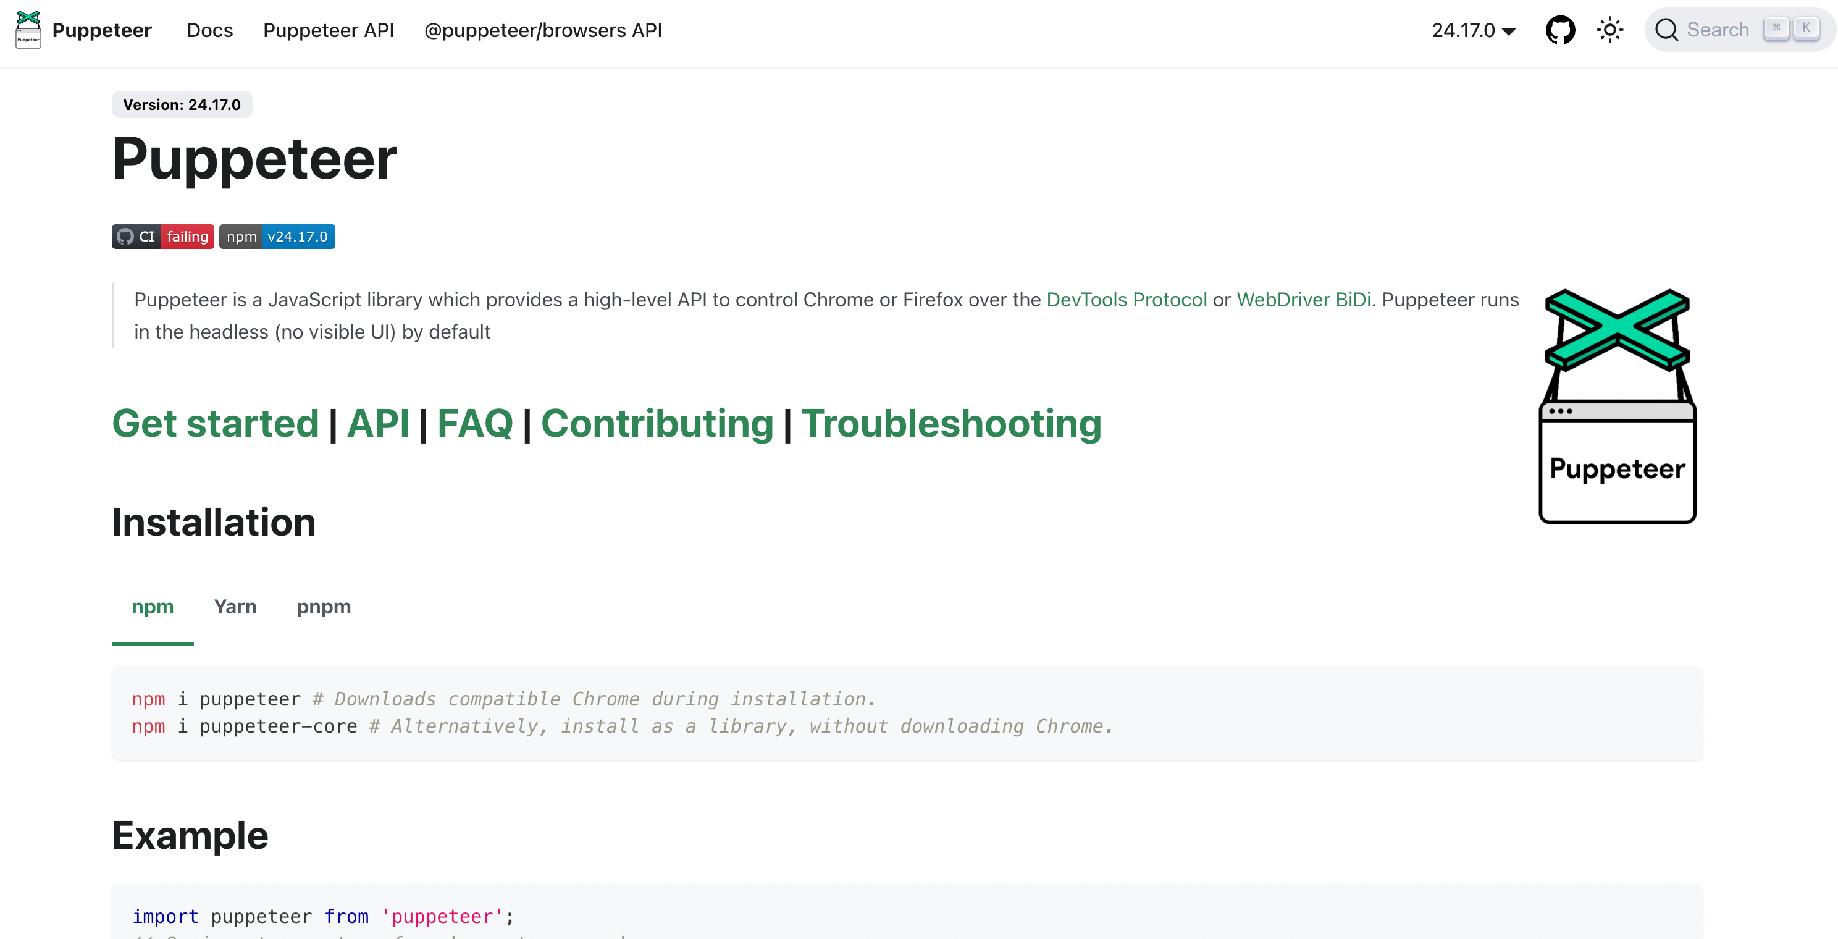Select the npm installation tab
This screenshot has height=939, width=1838.
pos(153,607)
